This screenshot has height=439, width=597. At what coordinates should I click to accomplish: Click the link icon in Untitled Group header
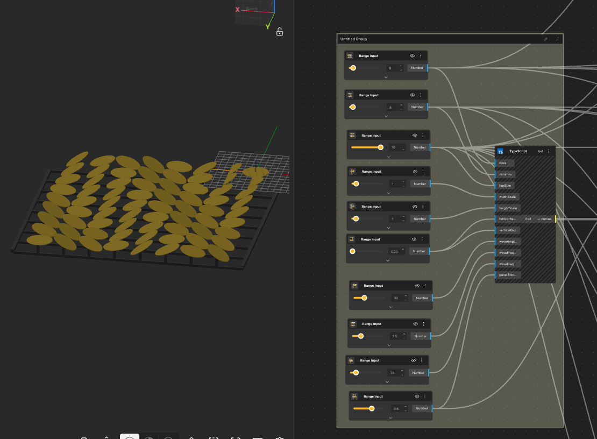coord(546,39)
